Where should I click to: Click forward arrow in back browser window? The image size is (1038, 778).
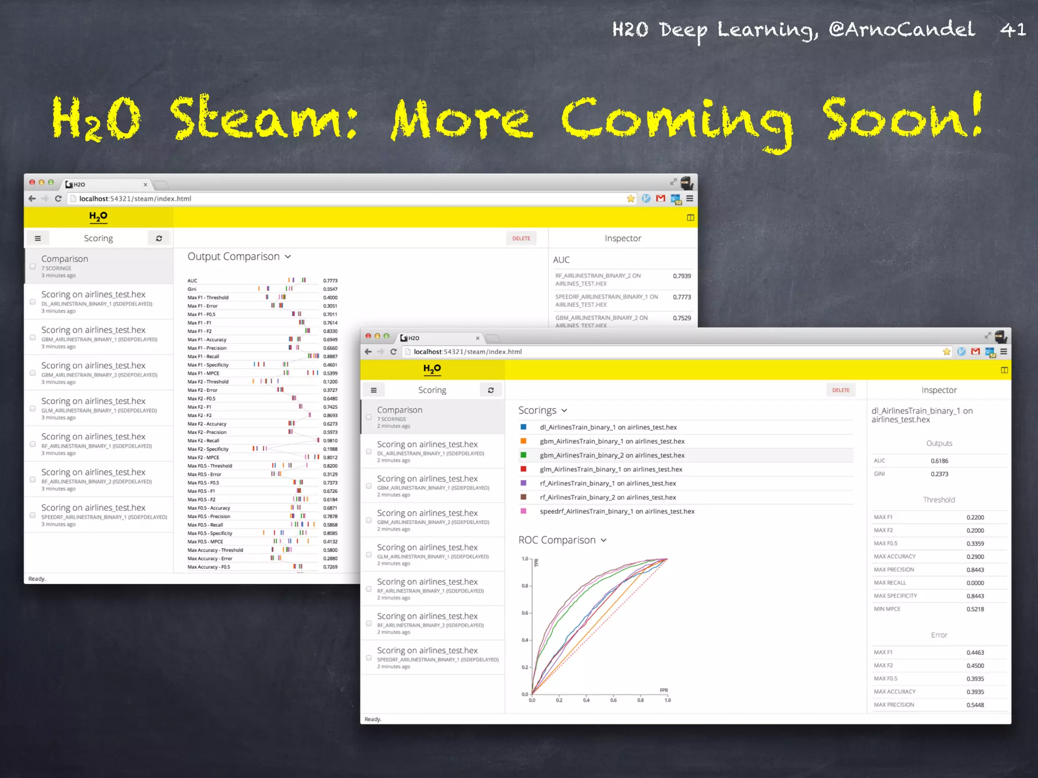click(45, 199)
